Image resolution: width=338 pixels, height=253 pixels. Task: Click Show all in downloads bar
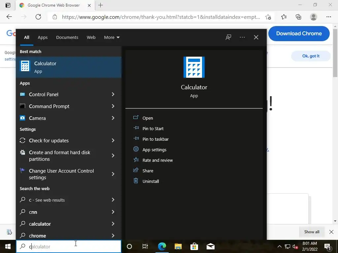coord(312,232)
